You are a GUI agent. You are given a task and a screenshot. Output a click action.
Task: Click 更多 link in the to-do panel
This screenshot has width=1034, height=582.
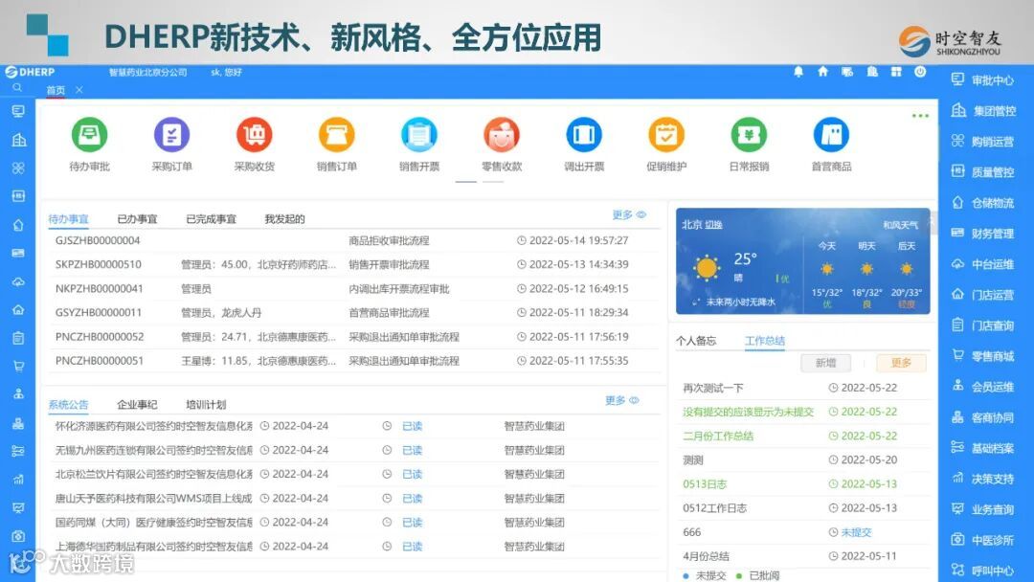[x=629, y=214]
